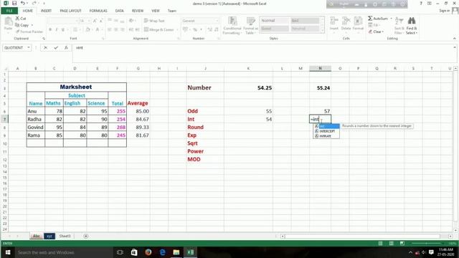Pick INTERCEPT from function suggestions
Image resolution: width=459 pixels, height=258 pixels.
pyautogui.click(x=327, y=131)
